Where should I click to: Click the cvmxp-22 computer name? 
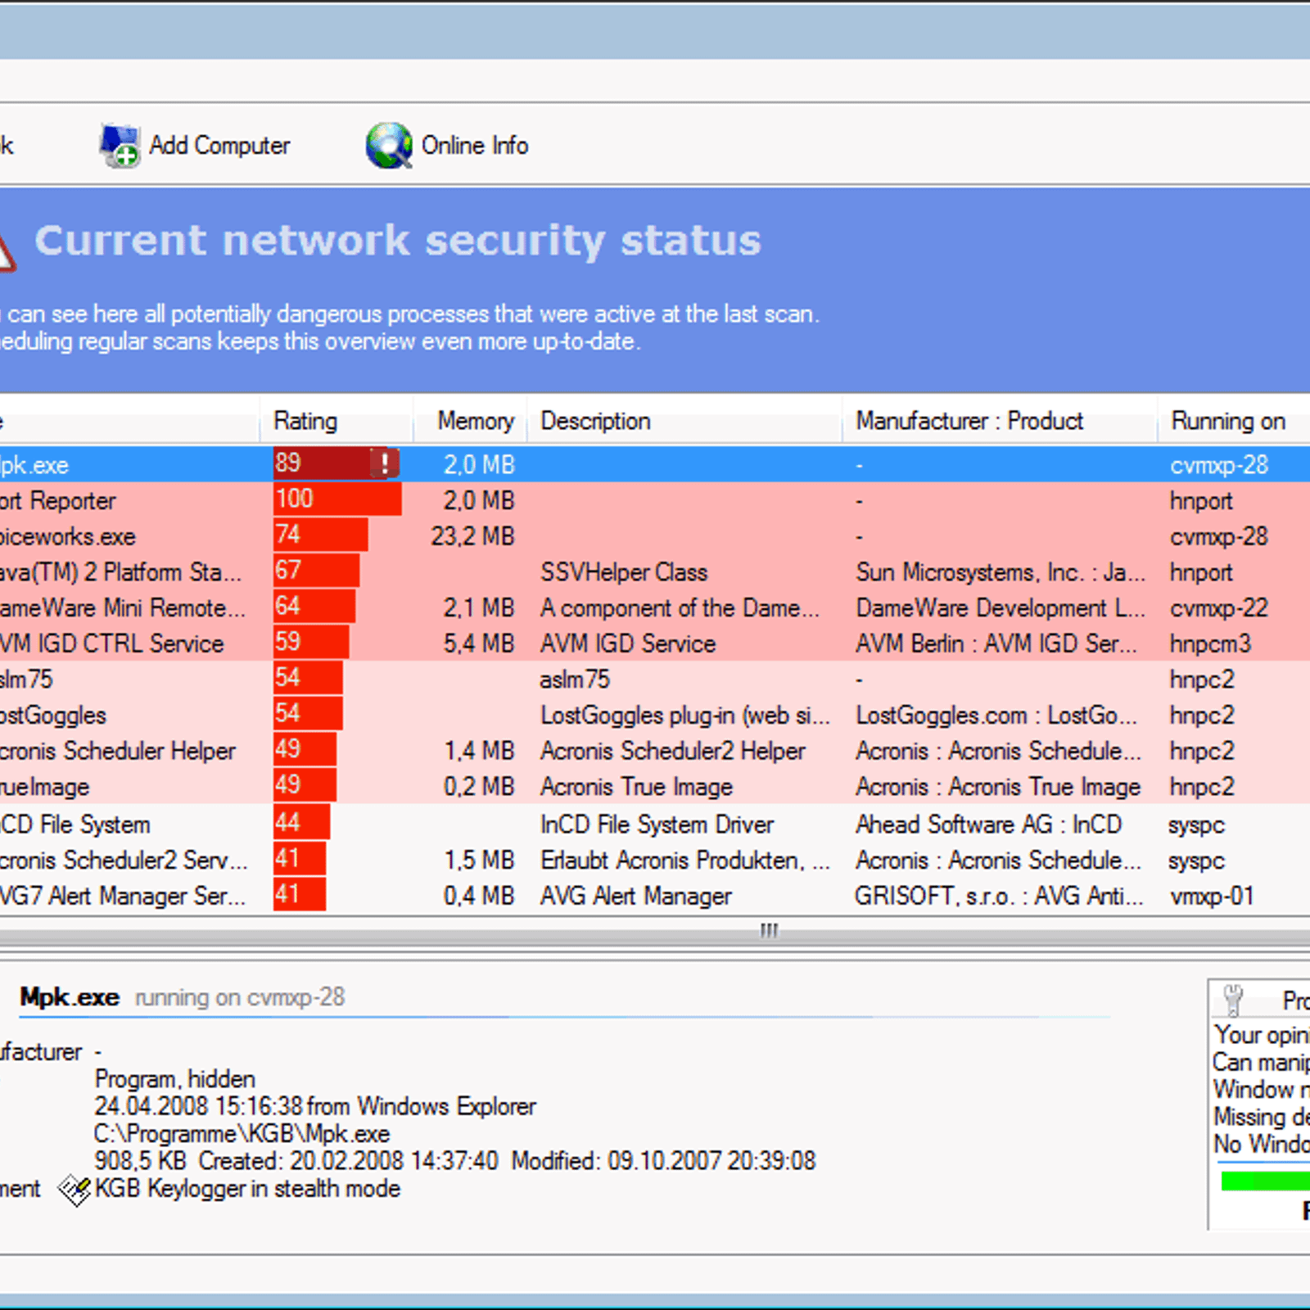click(x=1219, y=608)
